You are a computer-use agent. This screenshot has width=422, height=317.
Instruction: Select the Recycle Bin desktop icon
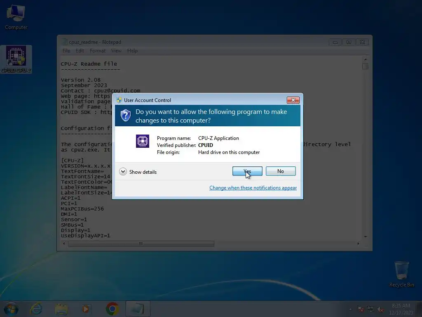401,274
